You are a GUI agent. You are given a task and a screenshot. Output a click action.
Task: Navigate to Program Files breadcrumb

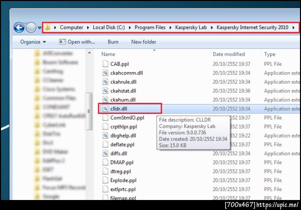tap(150, 27)
